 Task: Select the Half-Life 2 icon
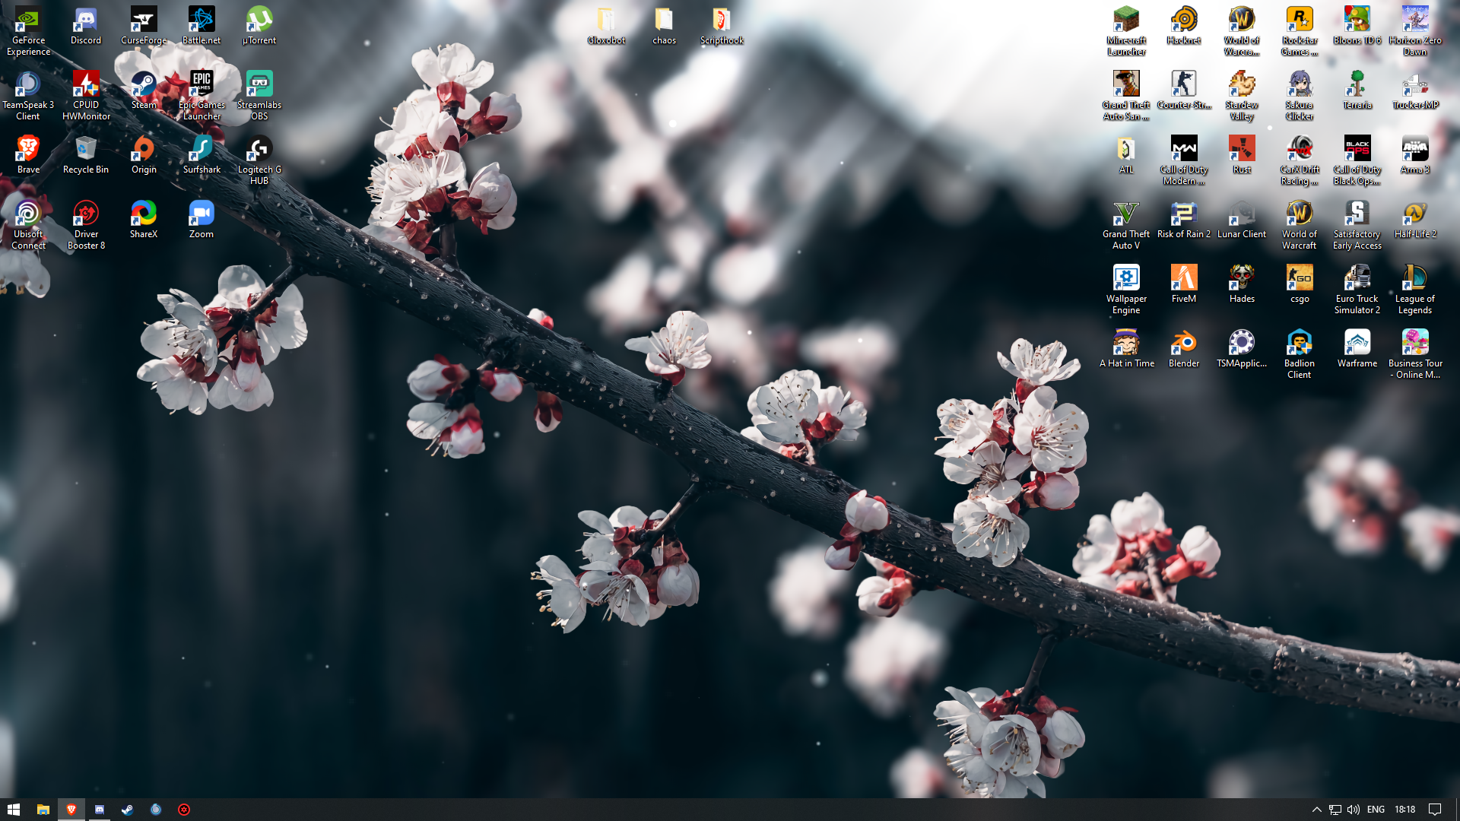point(1415,219)
